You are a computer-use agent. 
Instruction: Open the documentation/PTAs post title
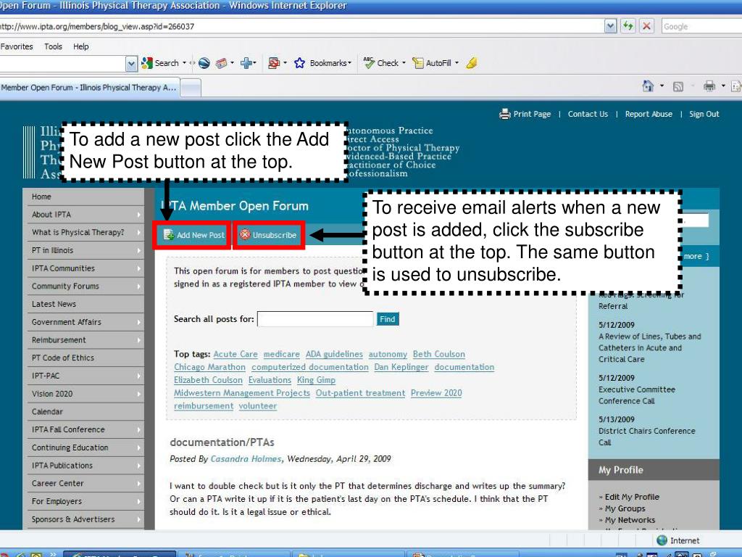[222, 442]
